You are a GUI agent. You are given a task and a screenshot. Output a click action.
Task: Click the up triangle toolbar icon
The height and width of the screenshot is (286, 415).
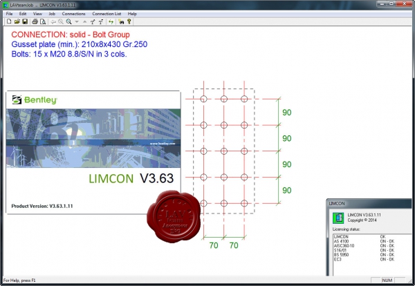point(84,21)
